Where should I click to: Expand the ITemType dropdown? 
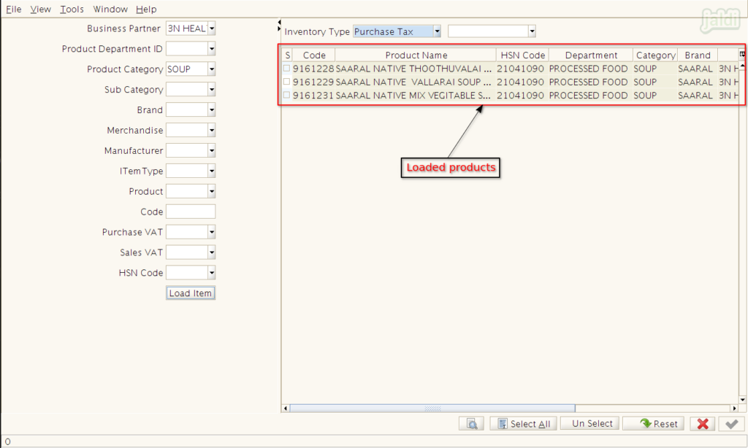click(212, 171)
